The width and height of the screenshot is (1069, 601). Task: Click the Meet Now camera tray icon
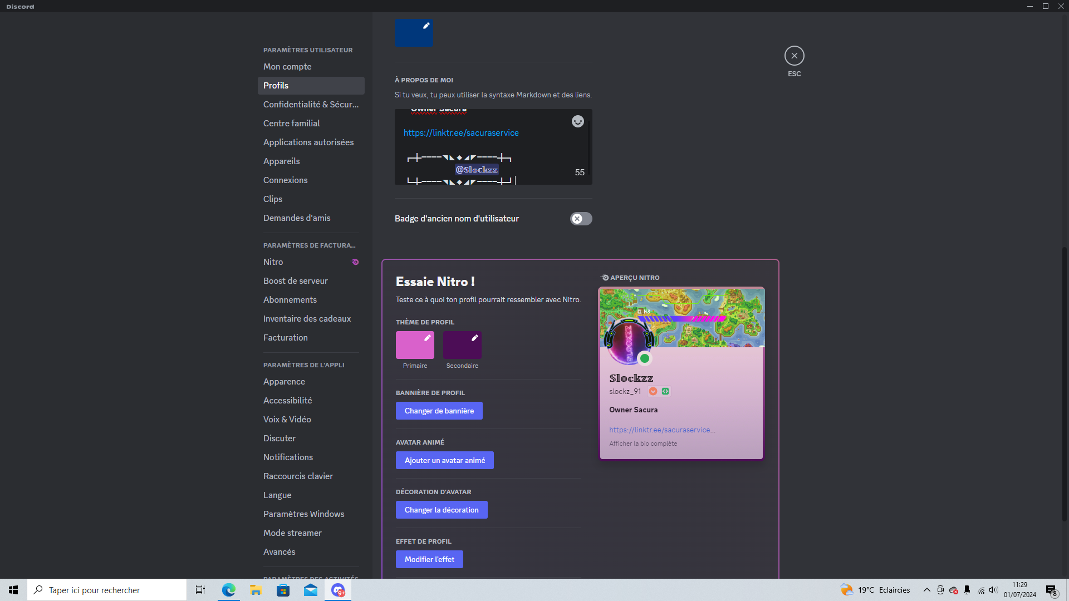(940, 590)
